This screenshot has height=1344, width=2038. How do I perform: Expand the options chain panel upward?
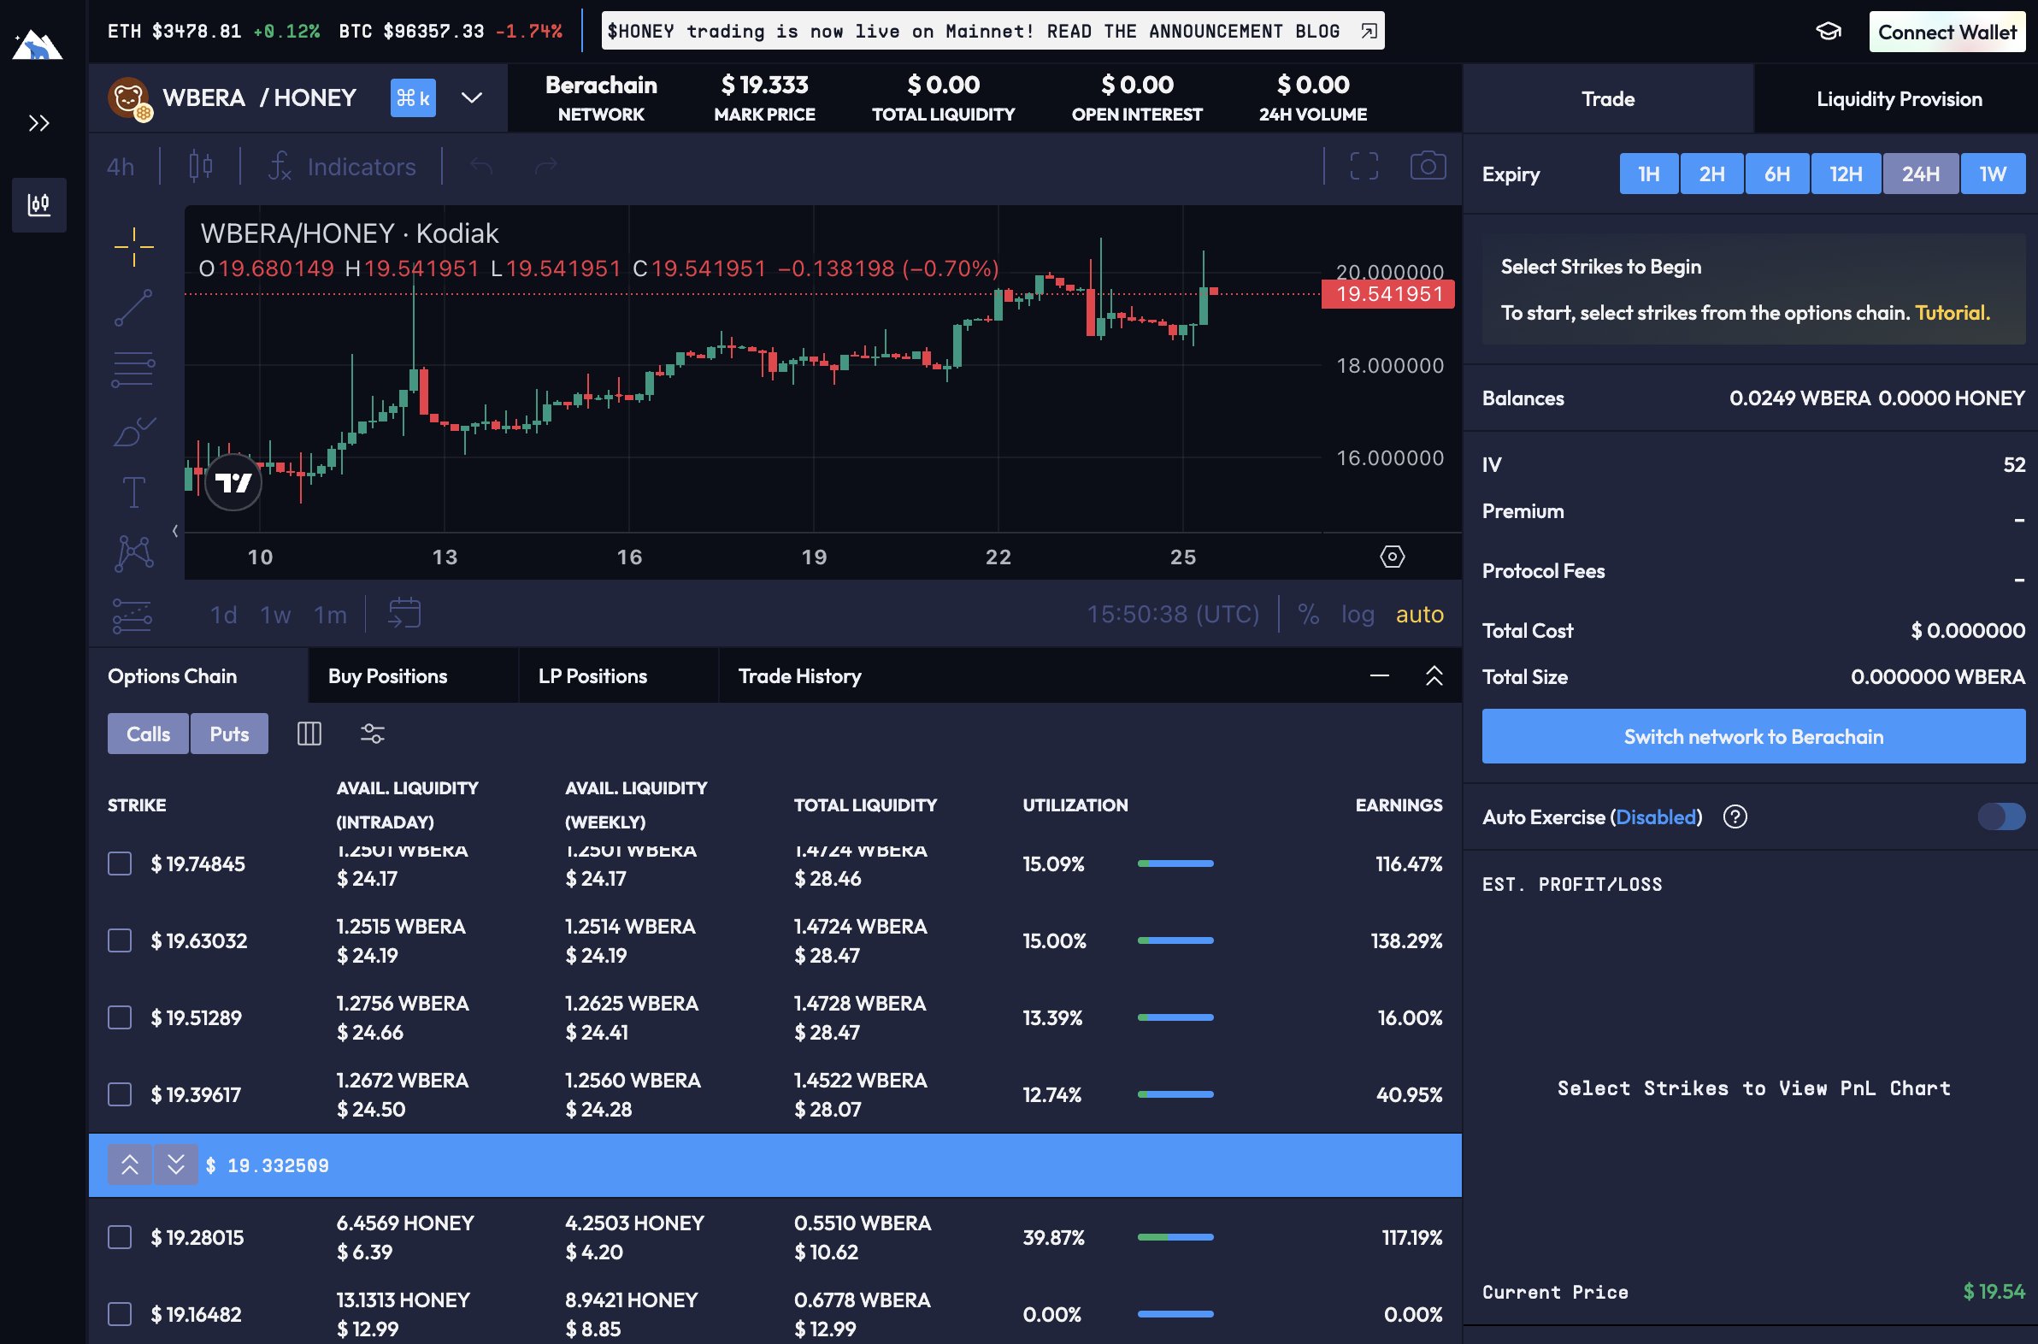coord(1434,675)
